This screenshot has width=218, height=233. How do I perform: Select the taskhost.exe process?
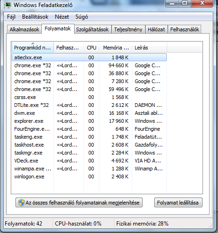[x=90, y=145]
